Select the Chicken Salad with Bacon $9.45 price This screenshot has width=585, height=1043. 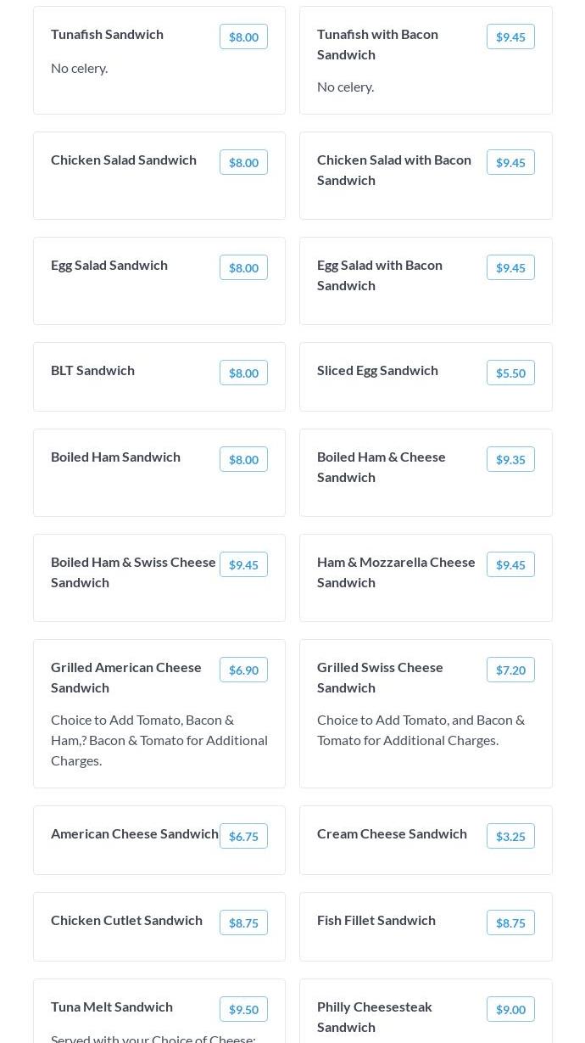[x=510, y=162]
